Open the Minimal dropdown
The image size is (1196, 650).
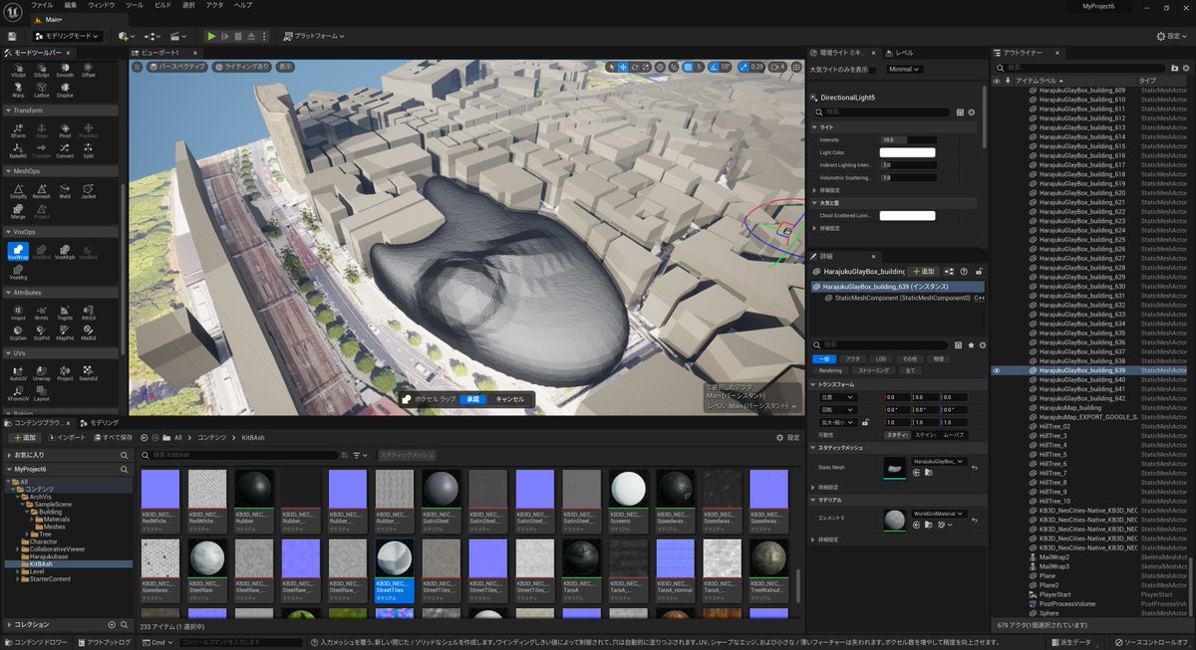click(x=904, y=70)
